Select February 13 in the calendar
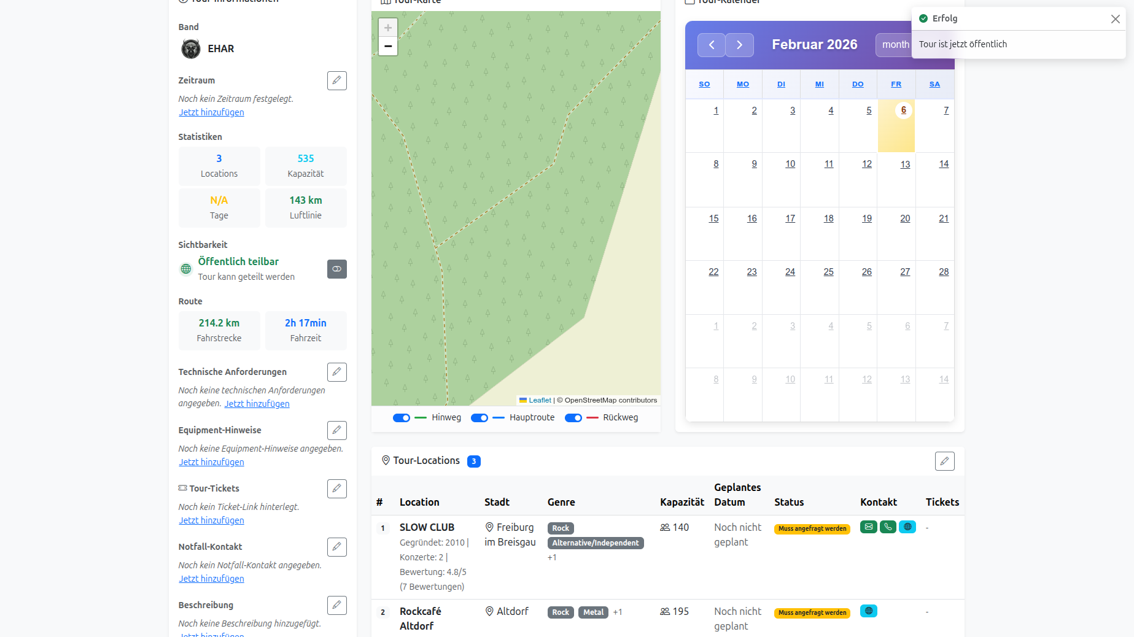This screenshot has width=1134, height=637. tap(905, 164)
